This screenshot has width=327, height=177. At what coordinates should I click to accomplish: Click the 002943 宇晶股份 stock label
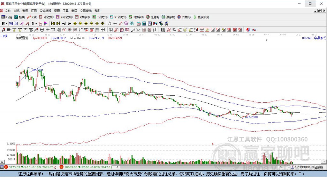(314, 38)
